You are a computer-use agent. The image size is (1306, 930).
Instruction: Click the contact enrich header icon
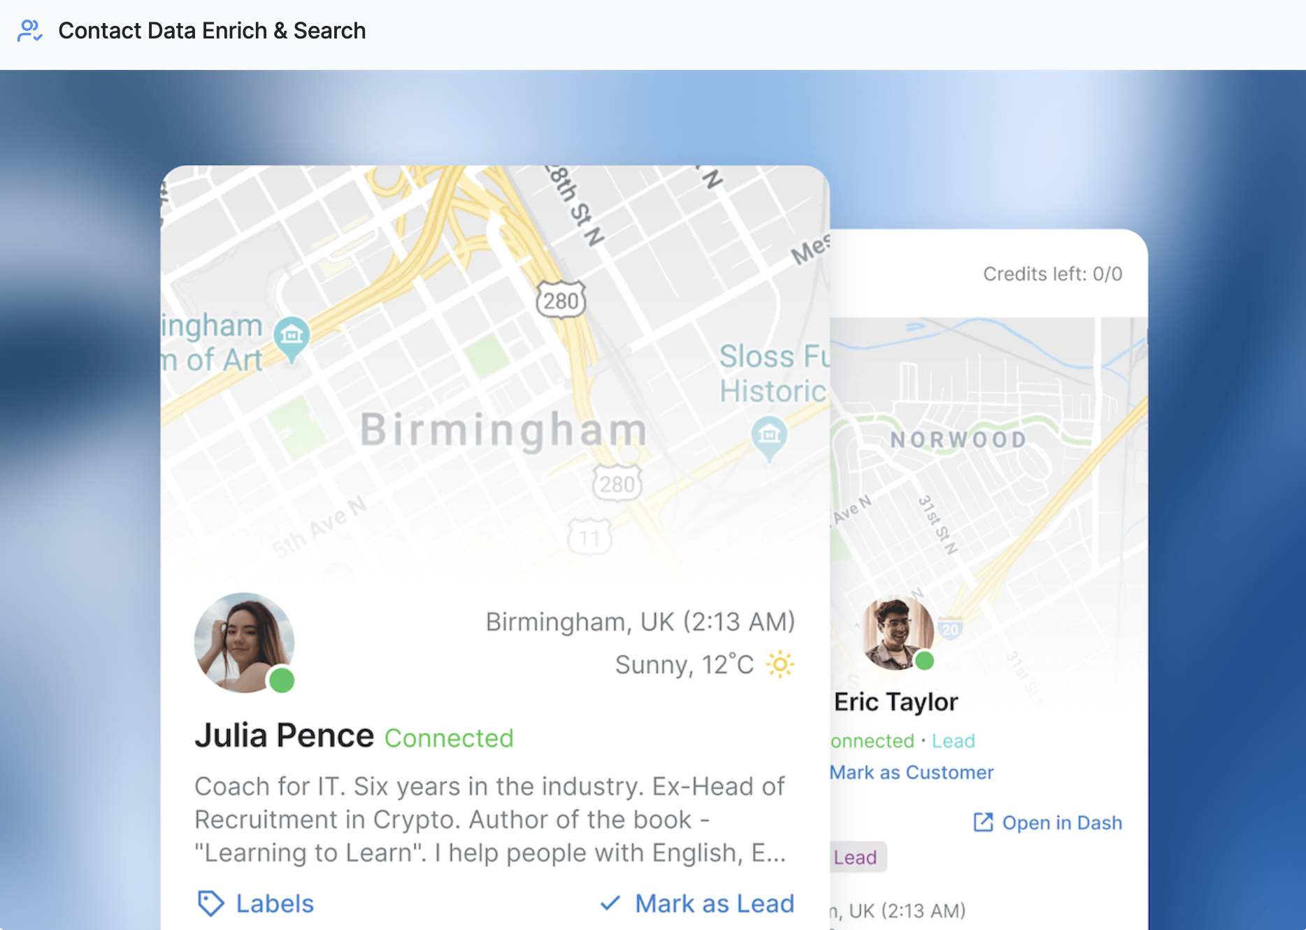[29, 31]
